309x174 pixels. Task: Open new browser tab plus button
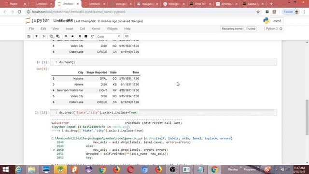coord(271,4)
